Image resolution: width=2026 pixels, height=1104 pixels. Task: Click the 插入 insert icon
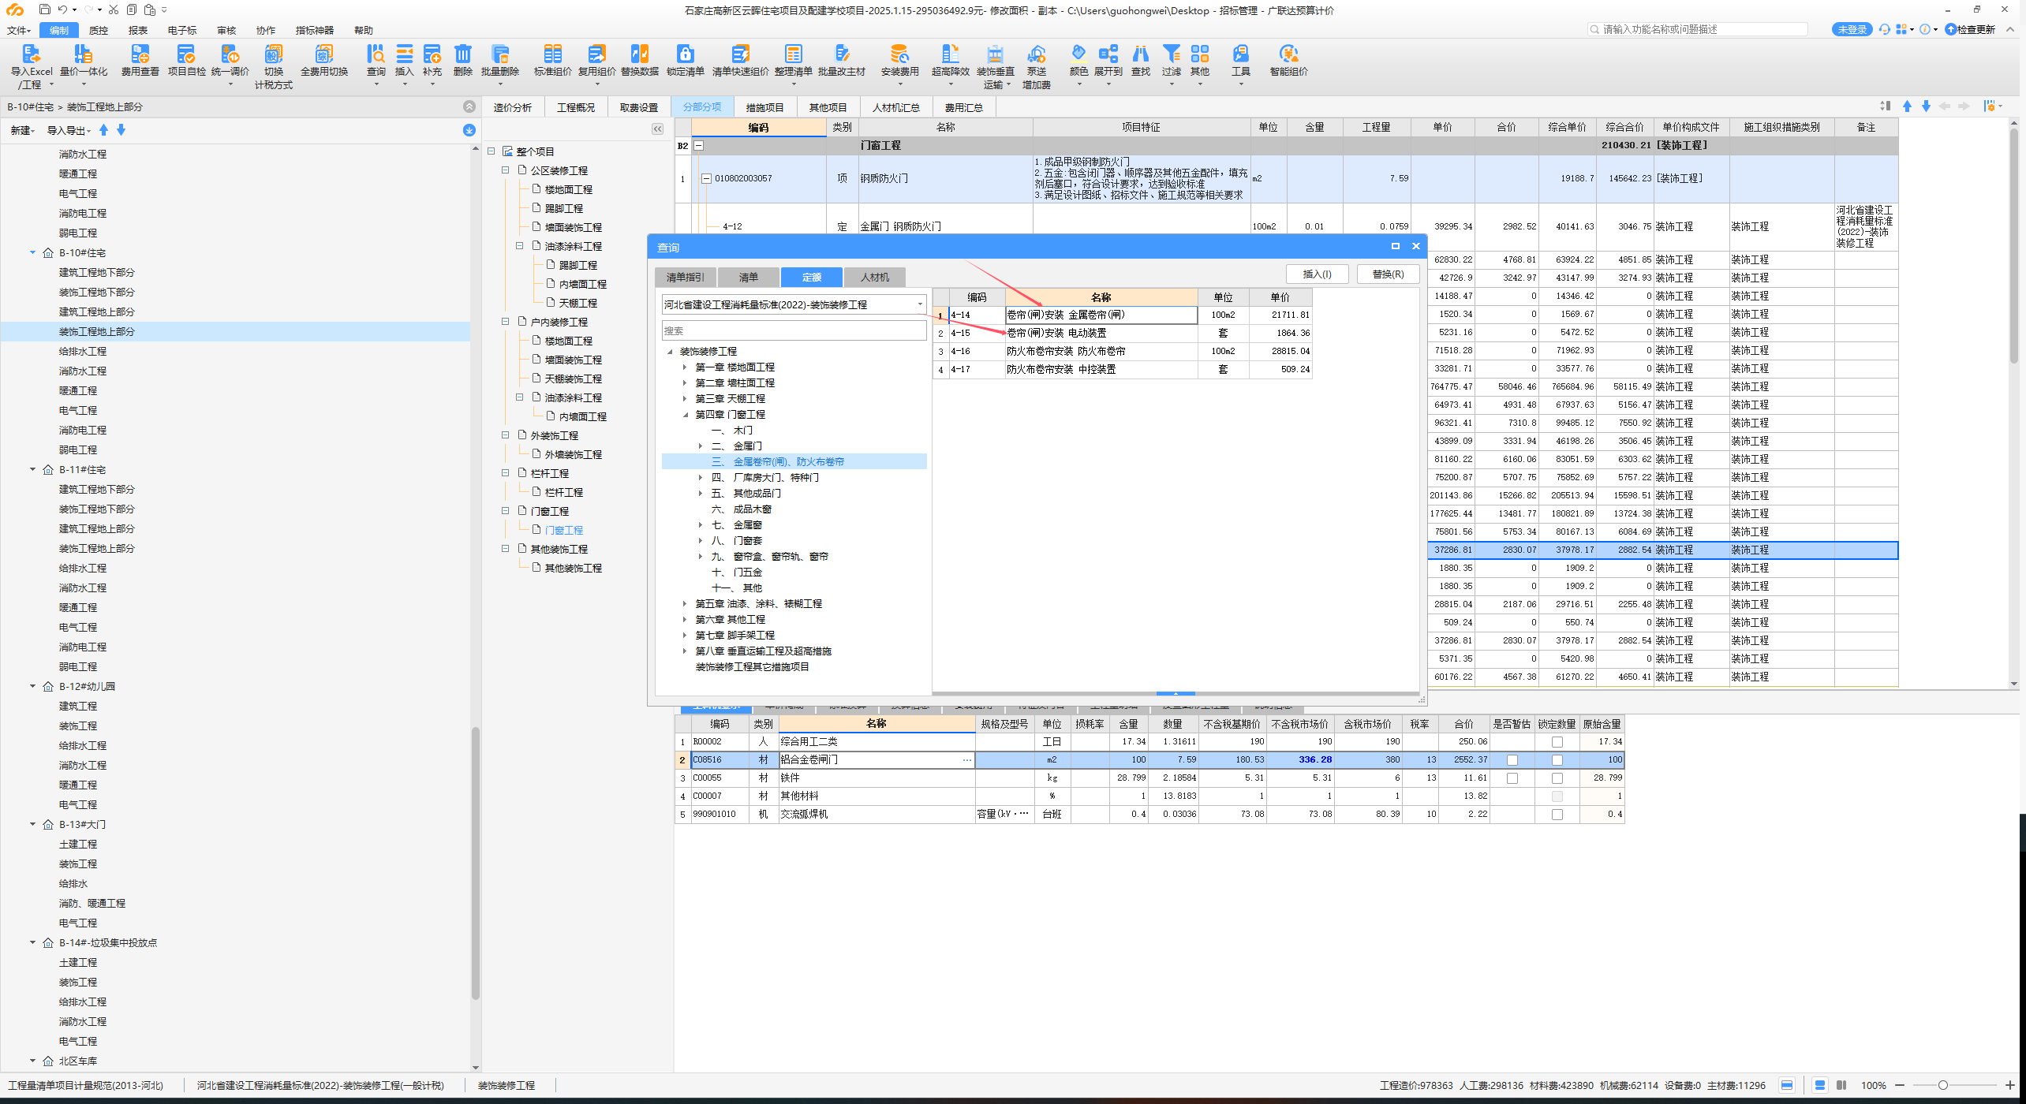pos(405,60)
